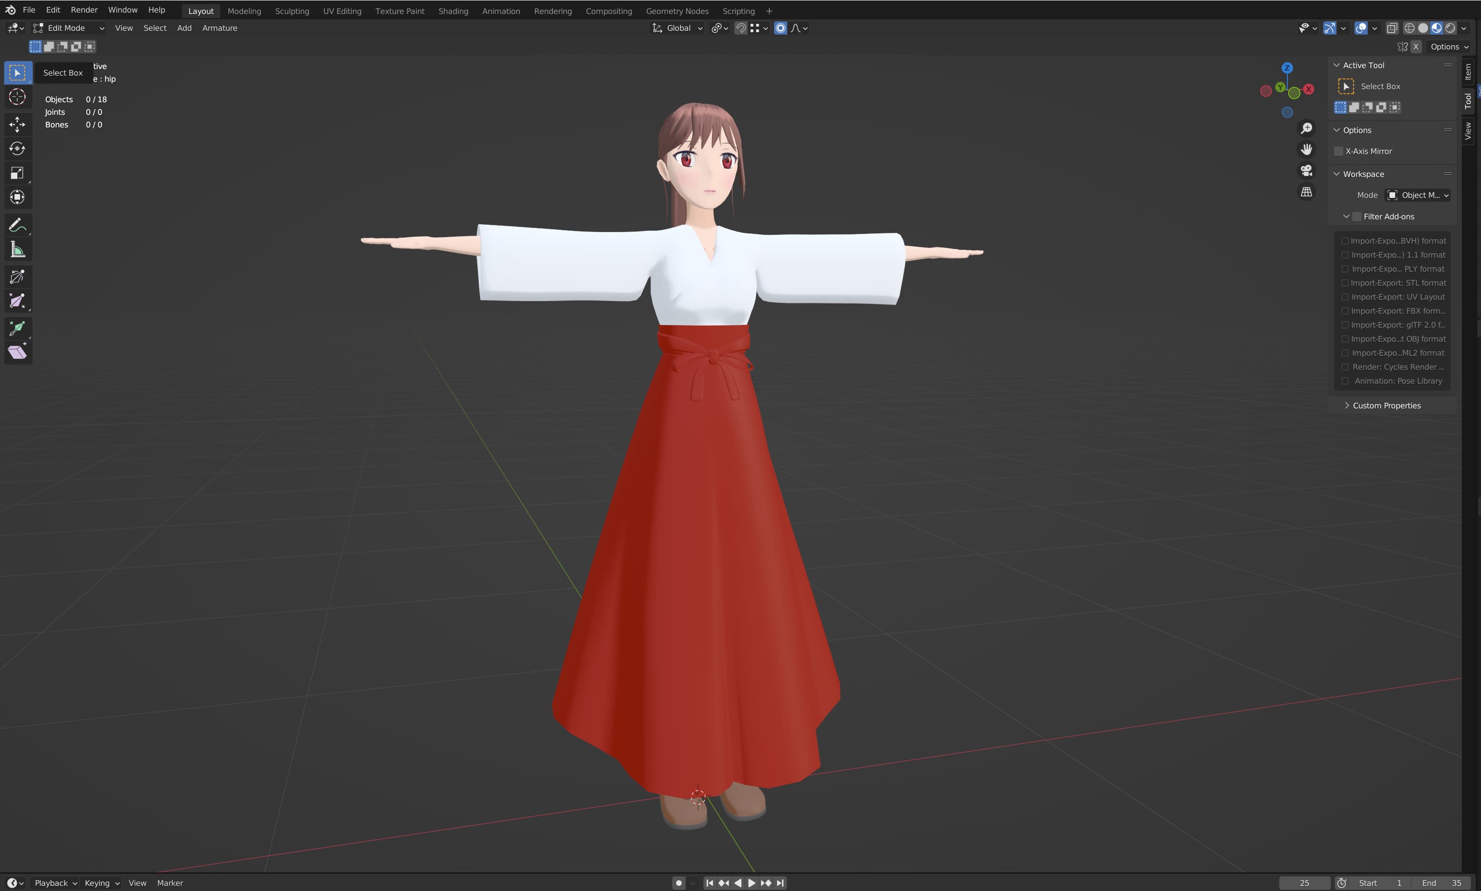This screenshot has width=1481, height=891.
Task: Click the blue Z axis on navigation gizmo
Action: point(1287,68)
